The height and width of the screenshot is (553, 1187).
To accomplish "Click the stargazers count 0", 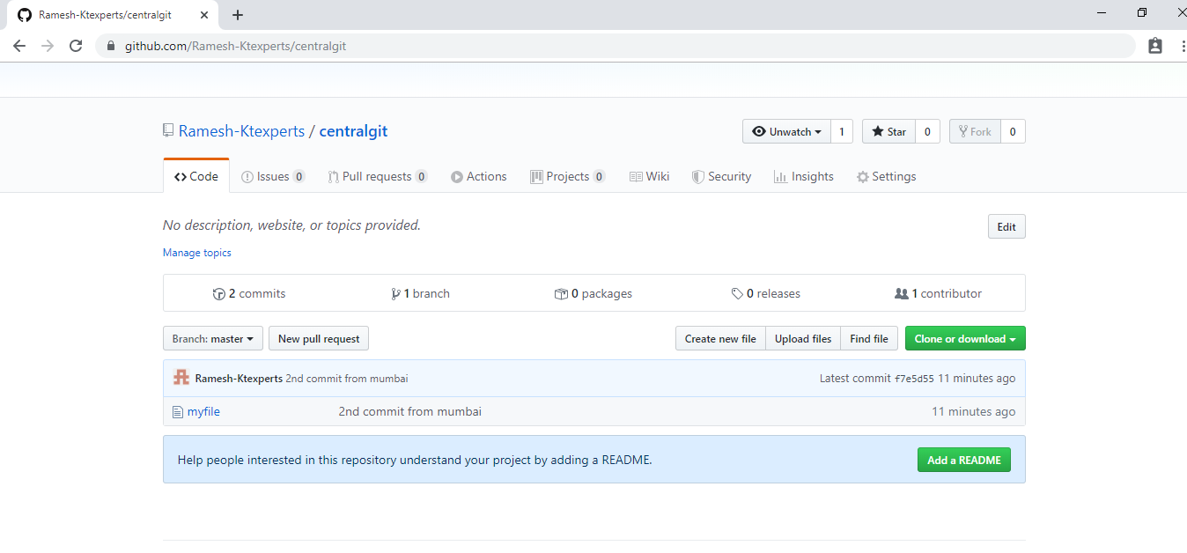I will (927, 132).
